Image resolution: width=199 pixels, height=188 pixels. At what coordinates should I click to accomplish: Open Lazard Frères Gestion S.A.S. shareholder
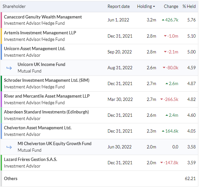pos(30,159)
